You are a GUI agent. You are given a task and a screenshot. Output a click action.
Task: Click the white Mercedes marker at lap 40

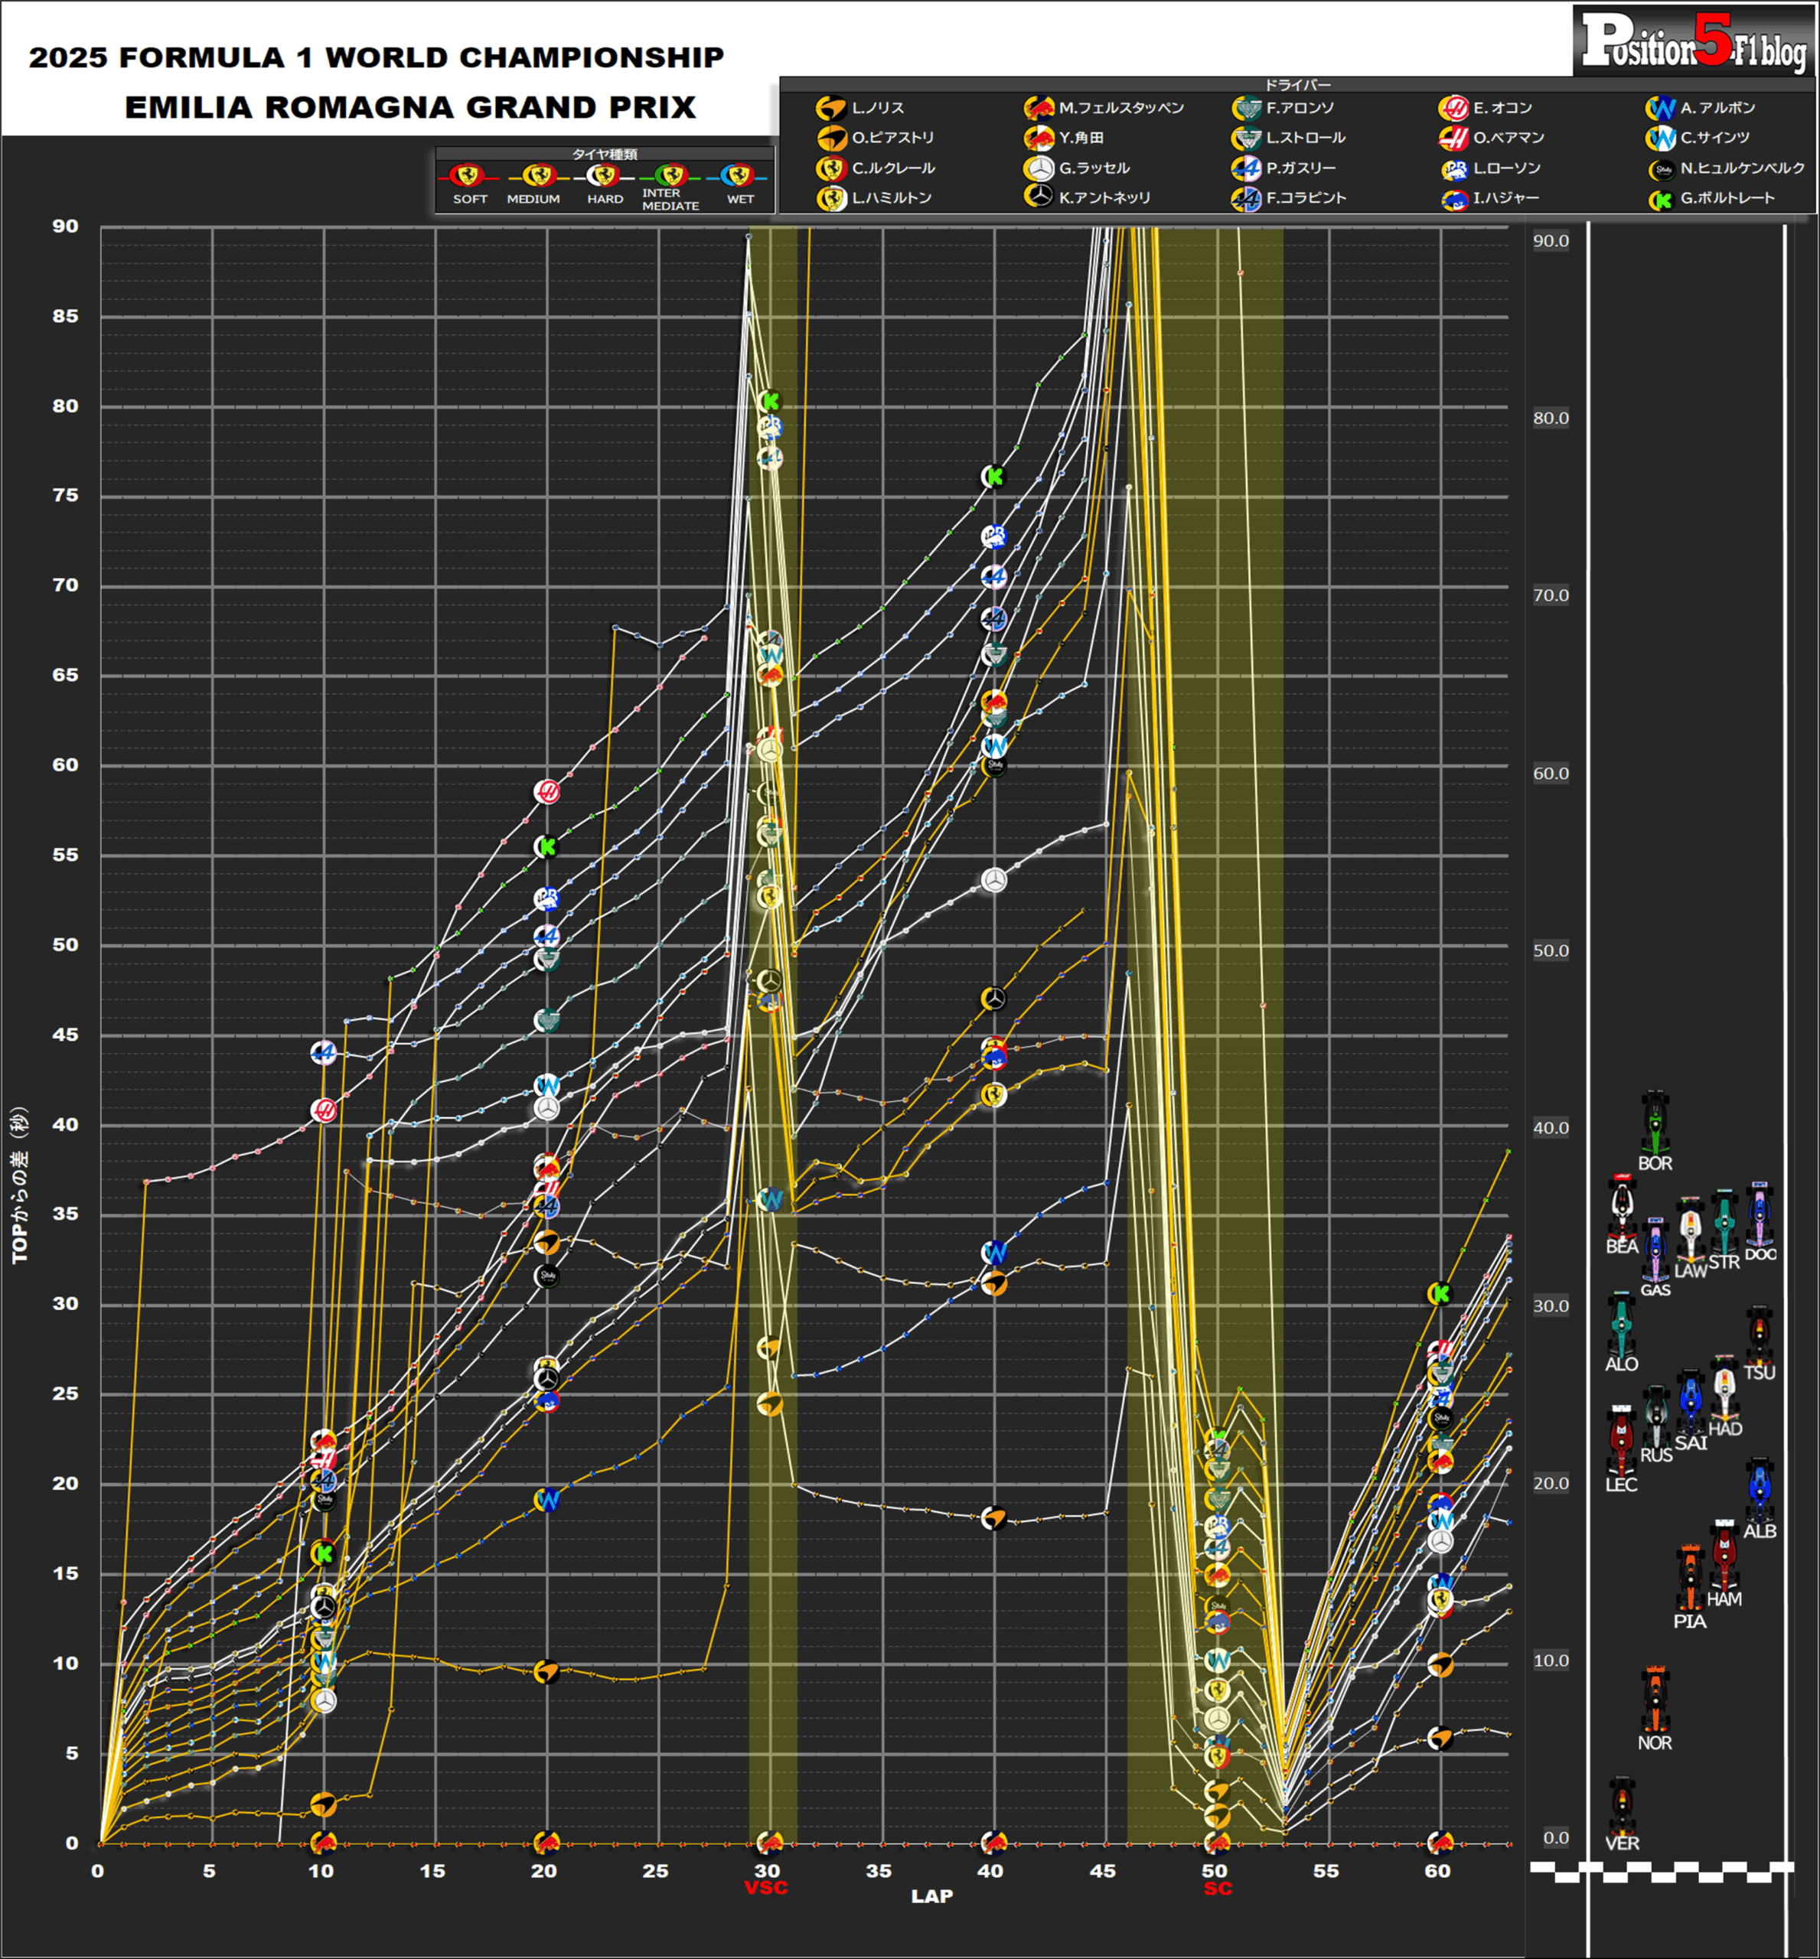993,881
